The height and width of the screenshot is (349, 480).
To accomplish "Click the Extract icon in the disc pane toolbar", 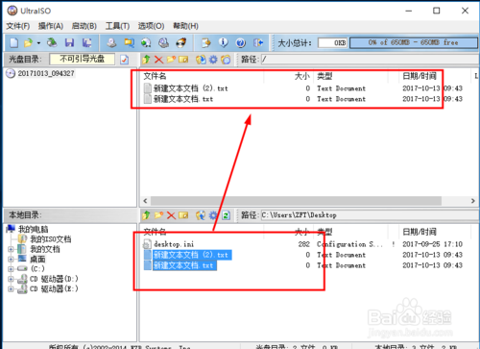I will [201, 60].
